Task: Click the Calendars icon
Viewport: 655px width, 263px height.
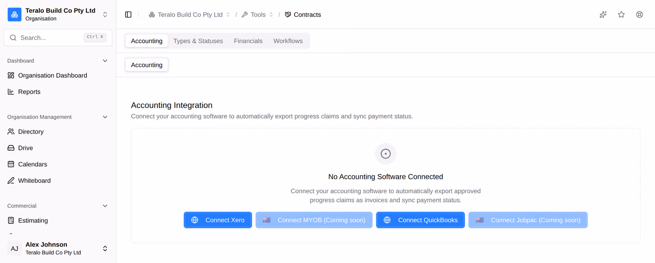Action: point(11,164)
